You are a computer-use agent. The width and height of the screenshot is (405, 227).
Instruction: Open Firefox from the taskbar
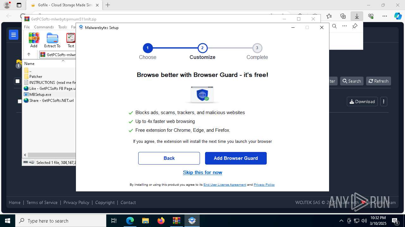pos(161,221)
